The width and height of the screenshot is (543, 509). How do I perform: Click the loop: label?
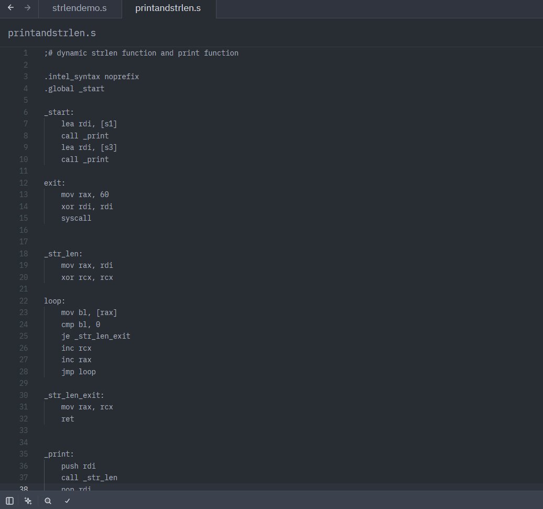tap(55, 301)
